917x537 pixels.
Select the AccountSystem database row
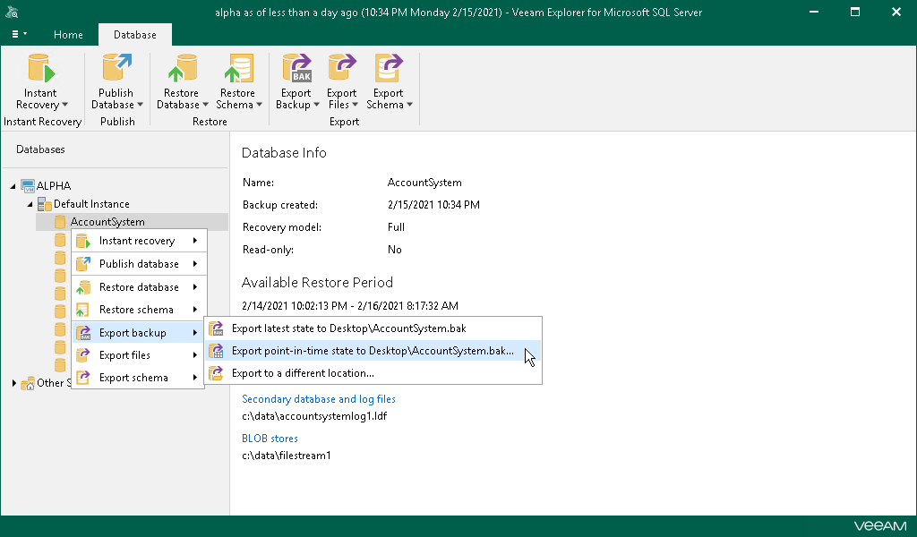pyautogui.click(x=132, y=222)
